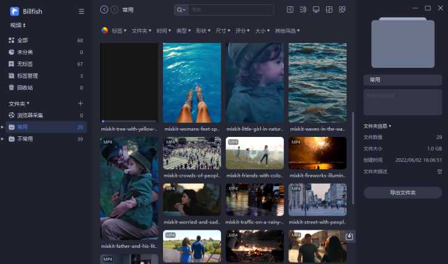Select the mixkit-friends-with-colored thumbnail

coord(255,153)
